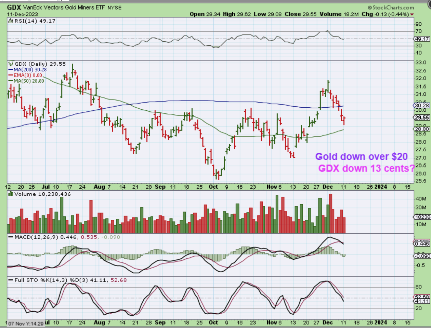Click the GDX ticker symbol title
Viewport: 431px width, 328px height.
click(14, 7)
